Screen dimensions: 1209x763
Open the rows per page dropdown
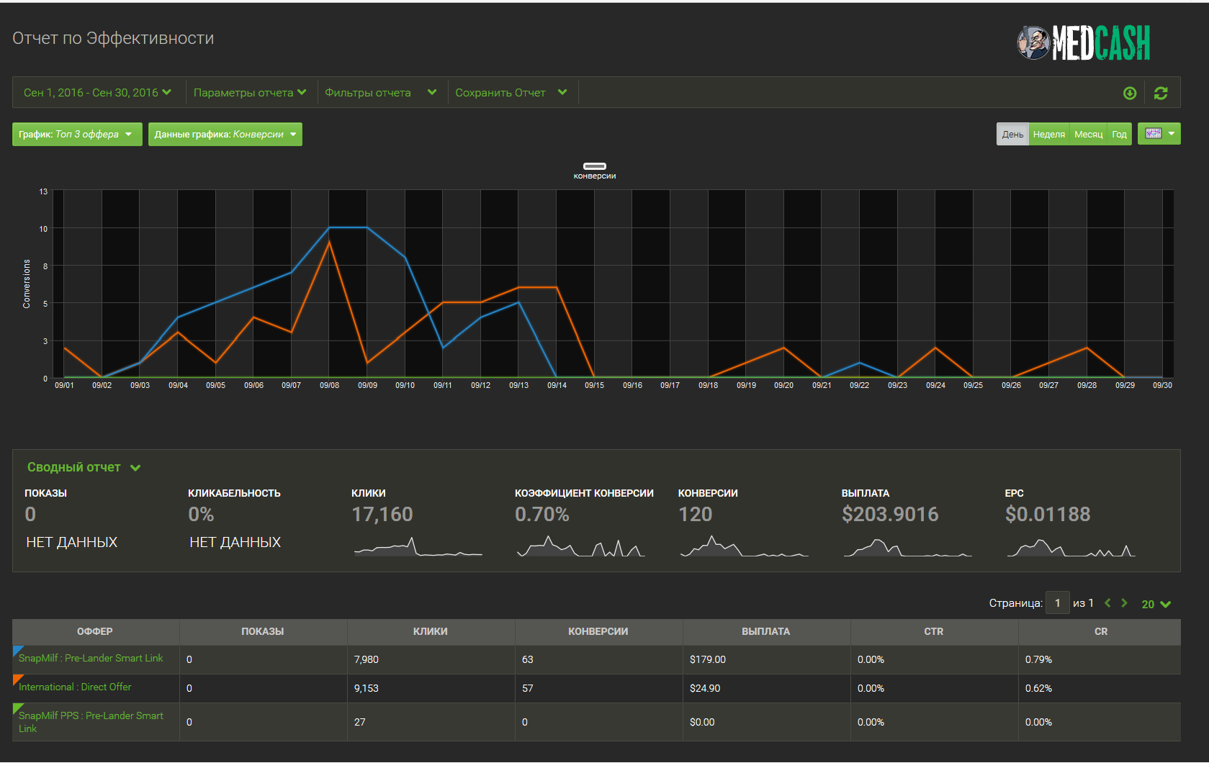1156,605
